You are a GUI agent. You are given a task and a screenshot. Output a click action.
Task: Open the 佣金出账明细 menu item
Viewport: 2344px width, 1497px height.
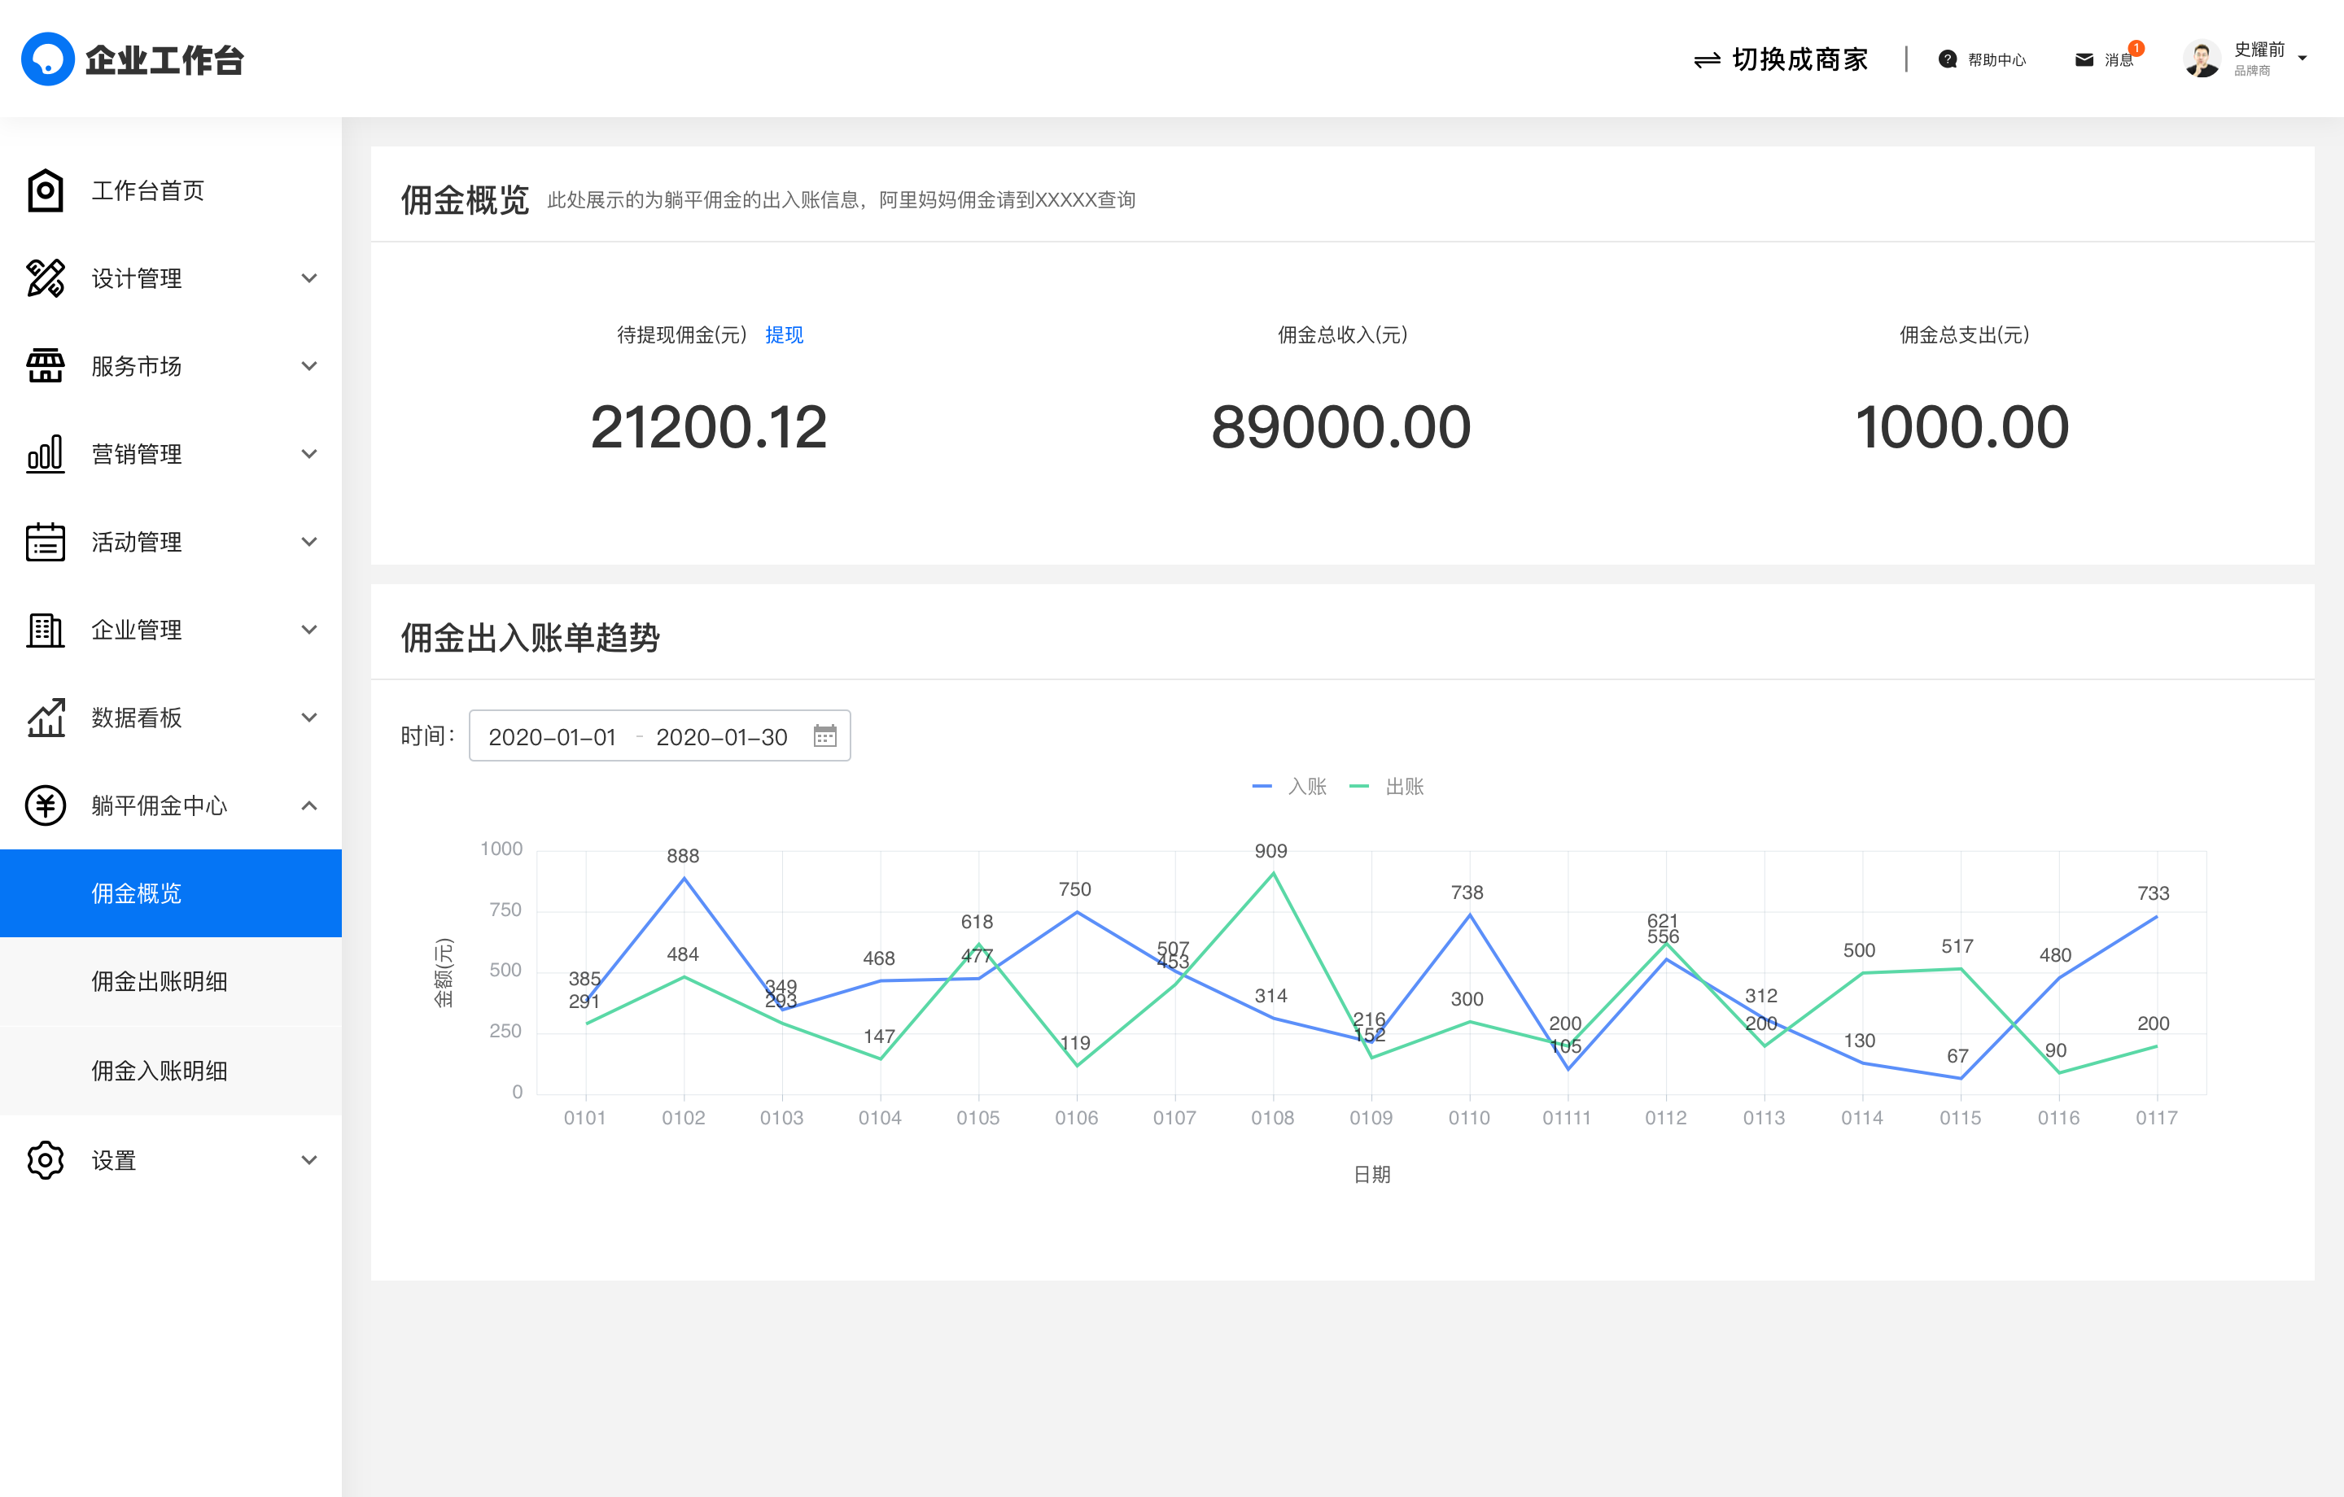170,981
